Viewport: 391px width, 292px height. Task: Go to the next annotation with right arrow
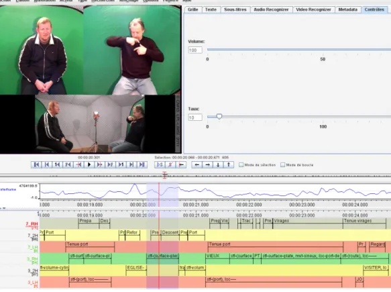[207, 164]
